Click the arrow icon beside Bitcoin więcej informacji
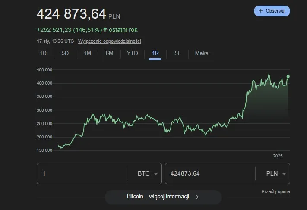 pos(196,197)
